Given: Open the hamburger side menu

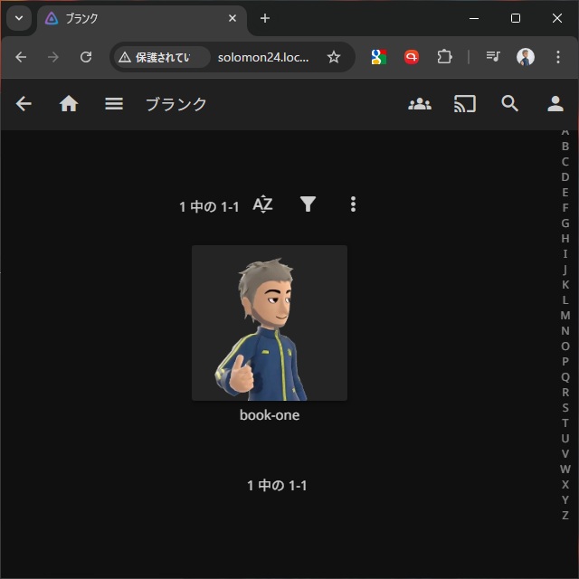Looking at the screenshot, I should click(x=114, y=104).
